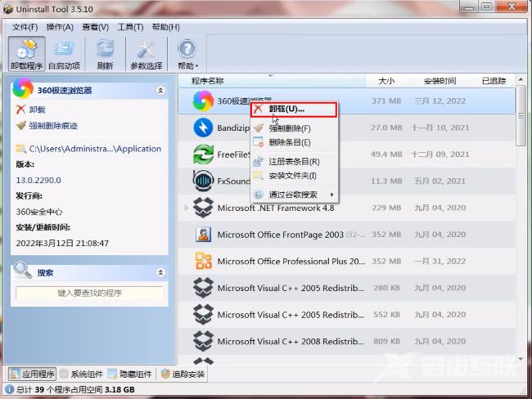The image size is (532, 399).
Task: Select the FxSound icon in program list
Action: click(203, 181)
